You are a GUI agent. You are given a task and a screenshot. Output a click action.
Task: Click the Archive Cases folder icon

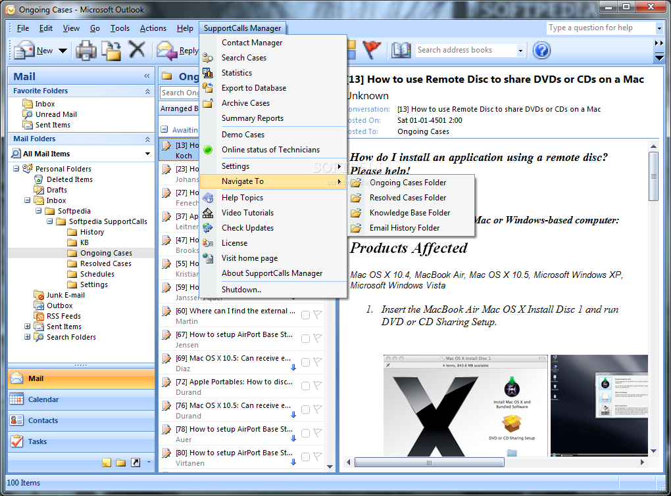point(208,103)
